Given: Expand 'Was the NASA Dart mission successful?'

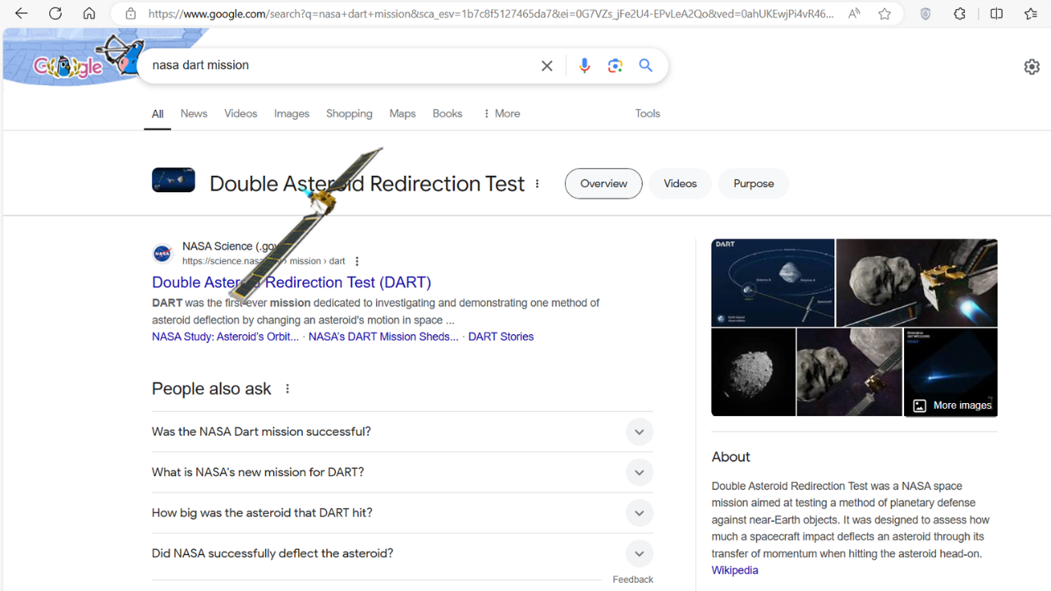Looking at the screenshot, I should 402,432.
